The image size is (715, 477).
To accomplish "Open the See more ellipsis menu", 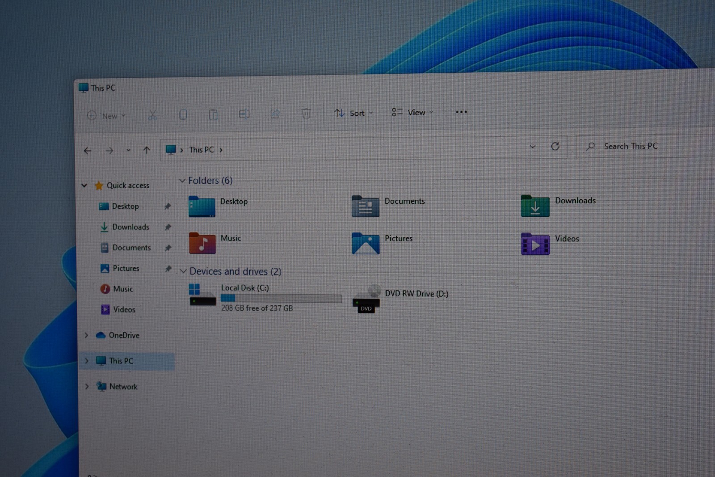I will tap(461, 112).
